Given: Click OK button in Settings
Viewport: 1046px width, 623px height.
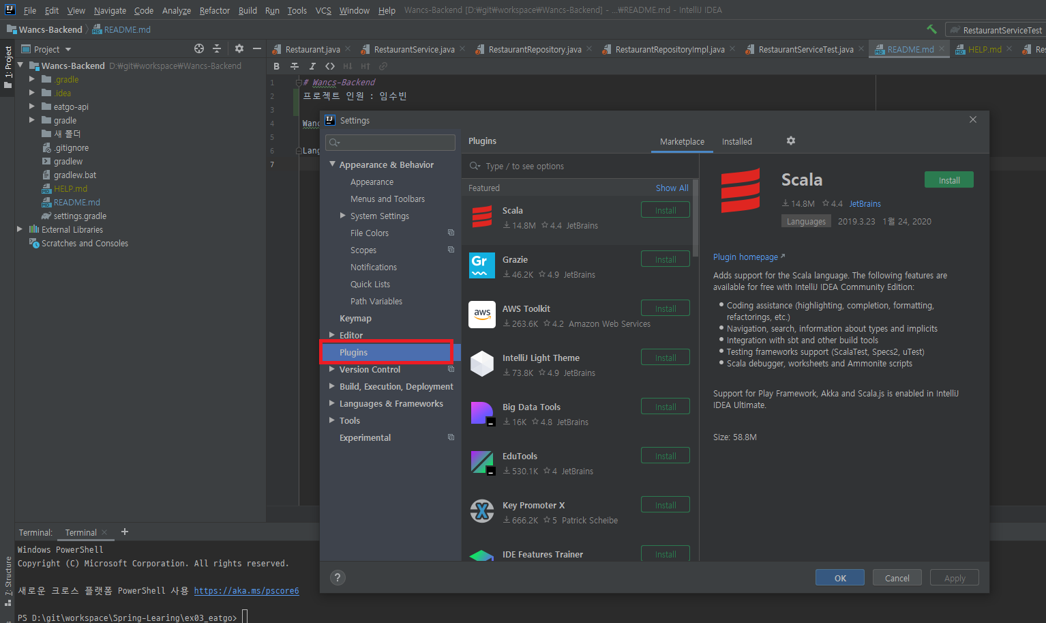Looking at the screenshot, I should (x=840, y=577).
